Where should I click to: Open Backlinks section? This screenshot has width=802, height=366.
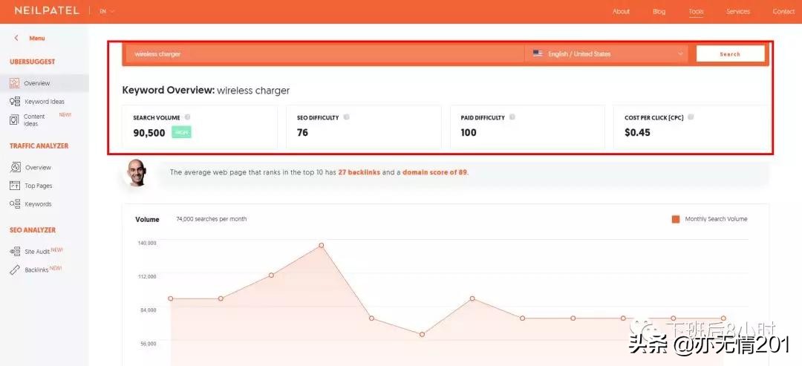37,270
